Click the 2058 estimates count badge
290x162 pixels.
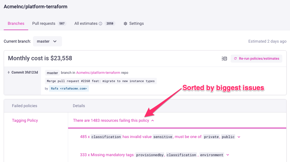pyautogui.click(x=110, y=23)
